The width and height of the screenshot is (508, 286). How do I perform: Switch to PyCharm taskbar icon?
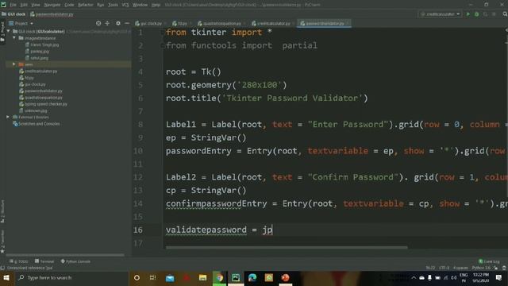(236, 278)
